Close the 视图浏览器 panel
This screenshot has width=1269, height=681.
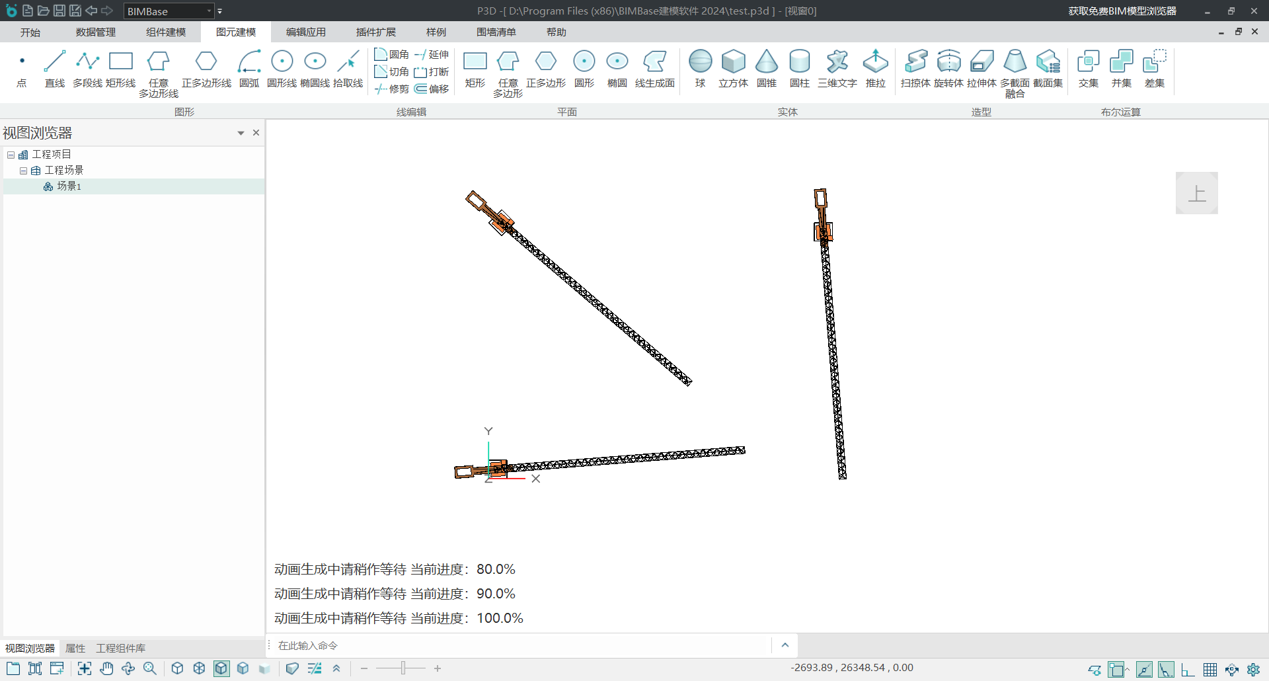click(x=256, y=133)
